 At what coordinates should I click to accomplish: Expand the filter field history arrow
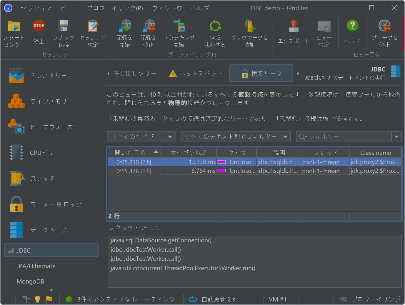point(396,137)
